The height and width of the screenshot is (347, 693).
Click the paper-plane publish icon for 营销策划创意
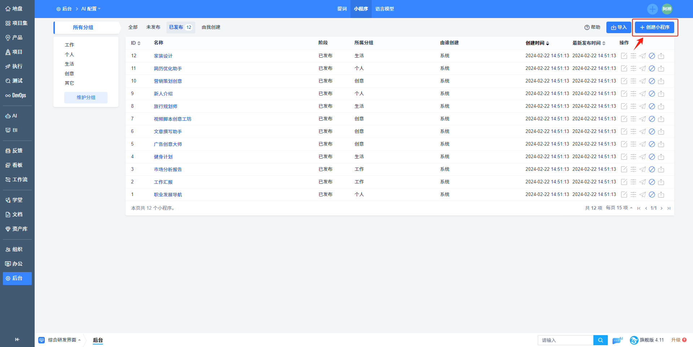pyautogui.click(x=642, y=81)
